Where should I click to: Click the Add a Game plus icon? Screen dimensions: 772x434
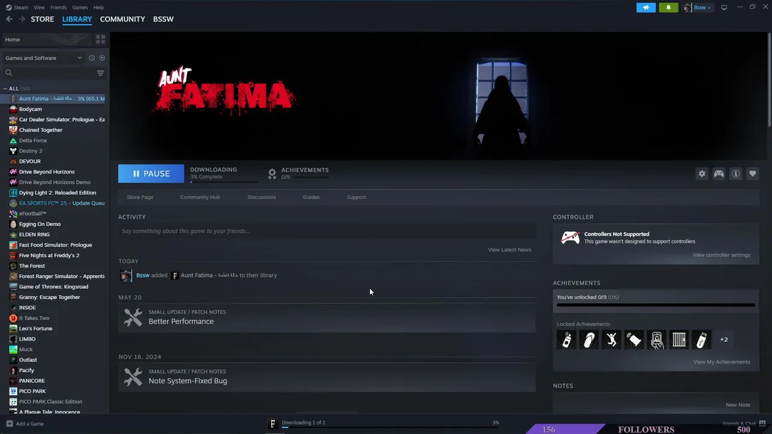(x=9, y=424)
